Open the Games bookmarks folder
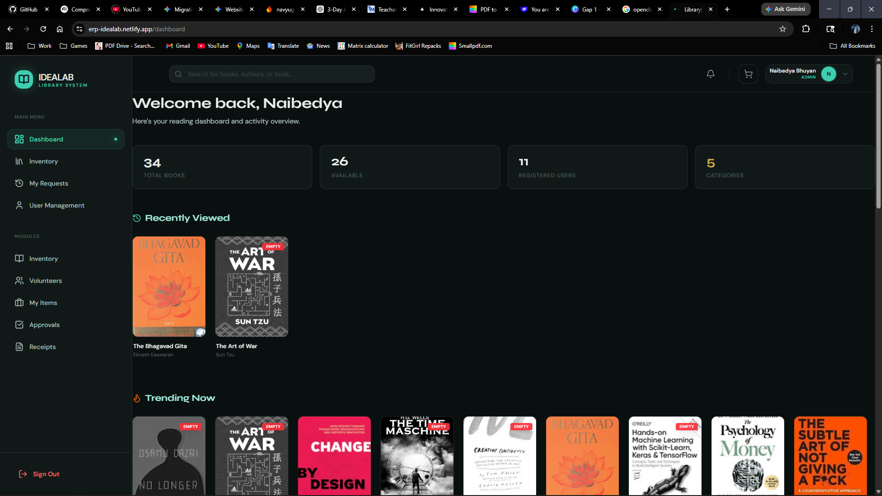The width and height of the screenshot is (882, 496). coord(73,46)
